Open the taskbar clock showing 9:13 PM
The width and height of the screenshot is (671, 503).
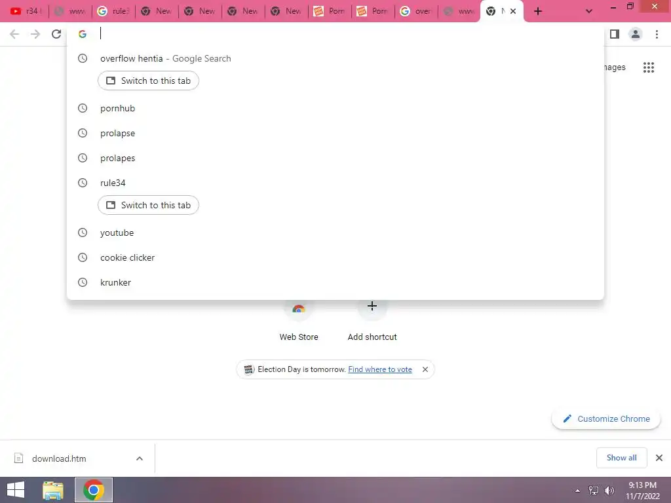[x=642, y=491]
